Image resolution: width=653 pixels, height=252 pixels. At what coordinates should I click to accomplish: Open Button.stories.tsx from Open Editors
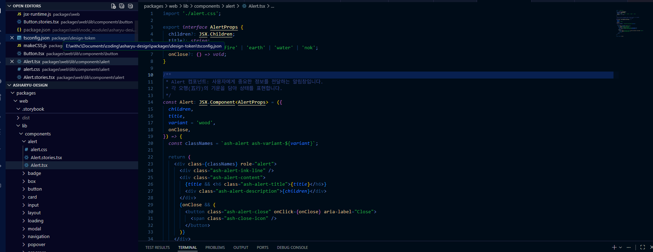pos(41,22)
